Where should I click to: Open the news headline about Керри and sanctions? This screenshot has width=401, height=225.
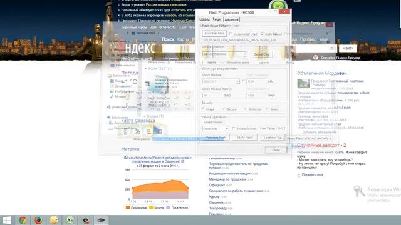click(154, 4)
